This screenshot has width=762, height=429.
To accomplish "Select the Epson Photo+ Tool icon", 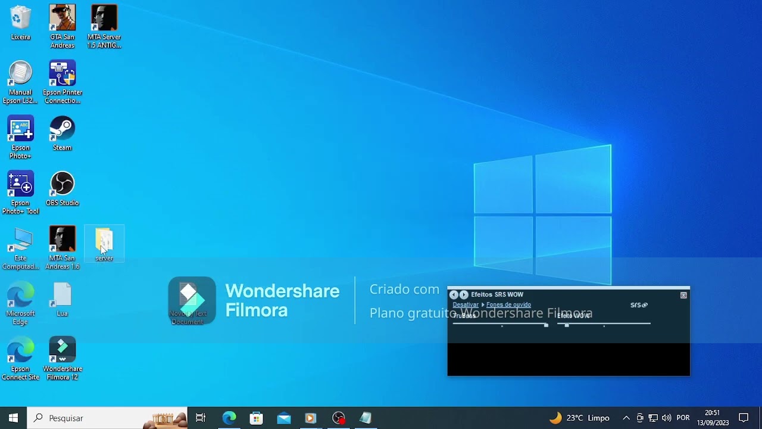I will (x=20, y=193).
